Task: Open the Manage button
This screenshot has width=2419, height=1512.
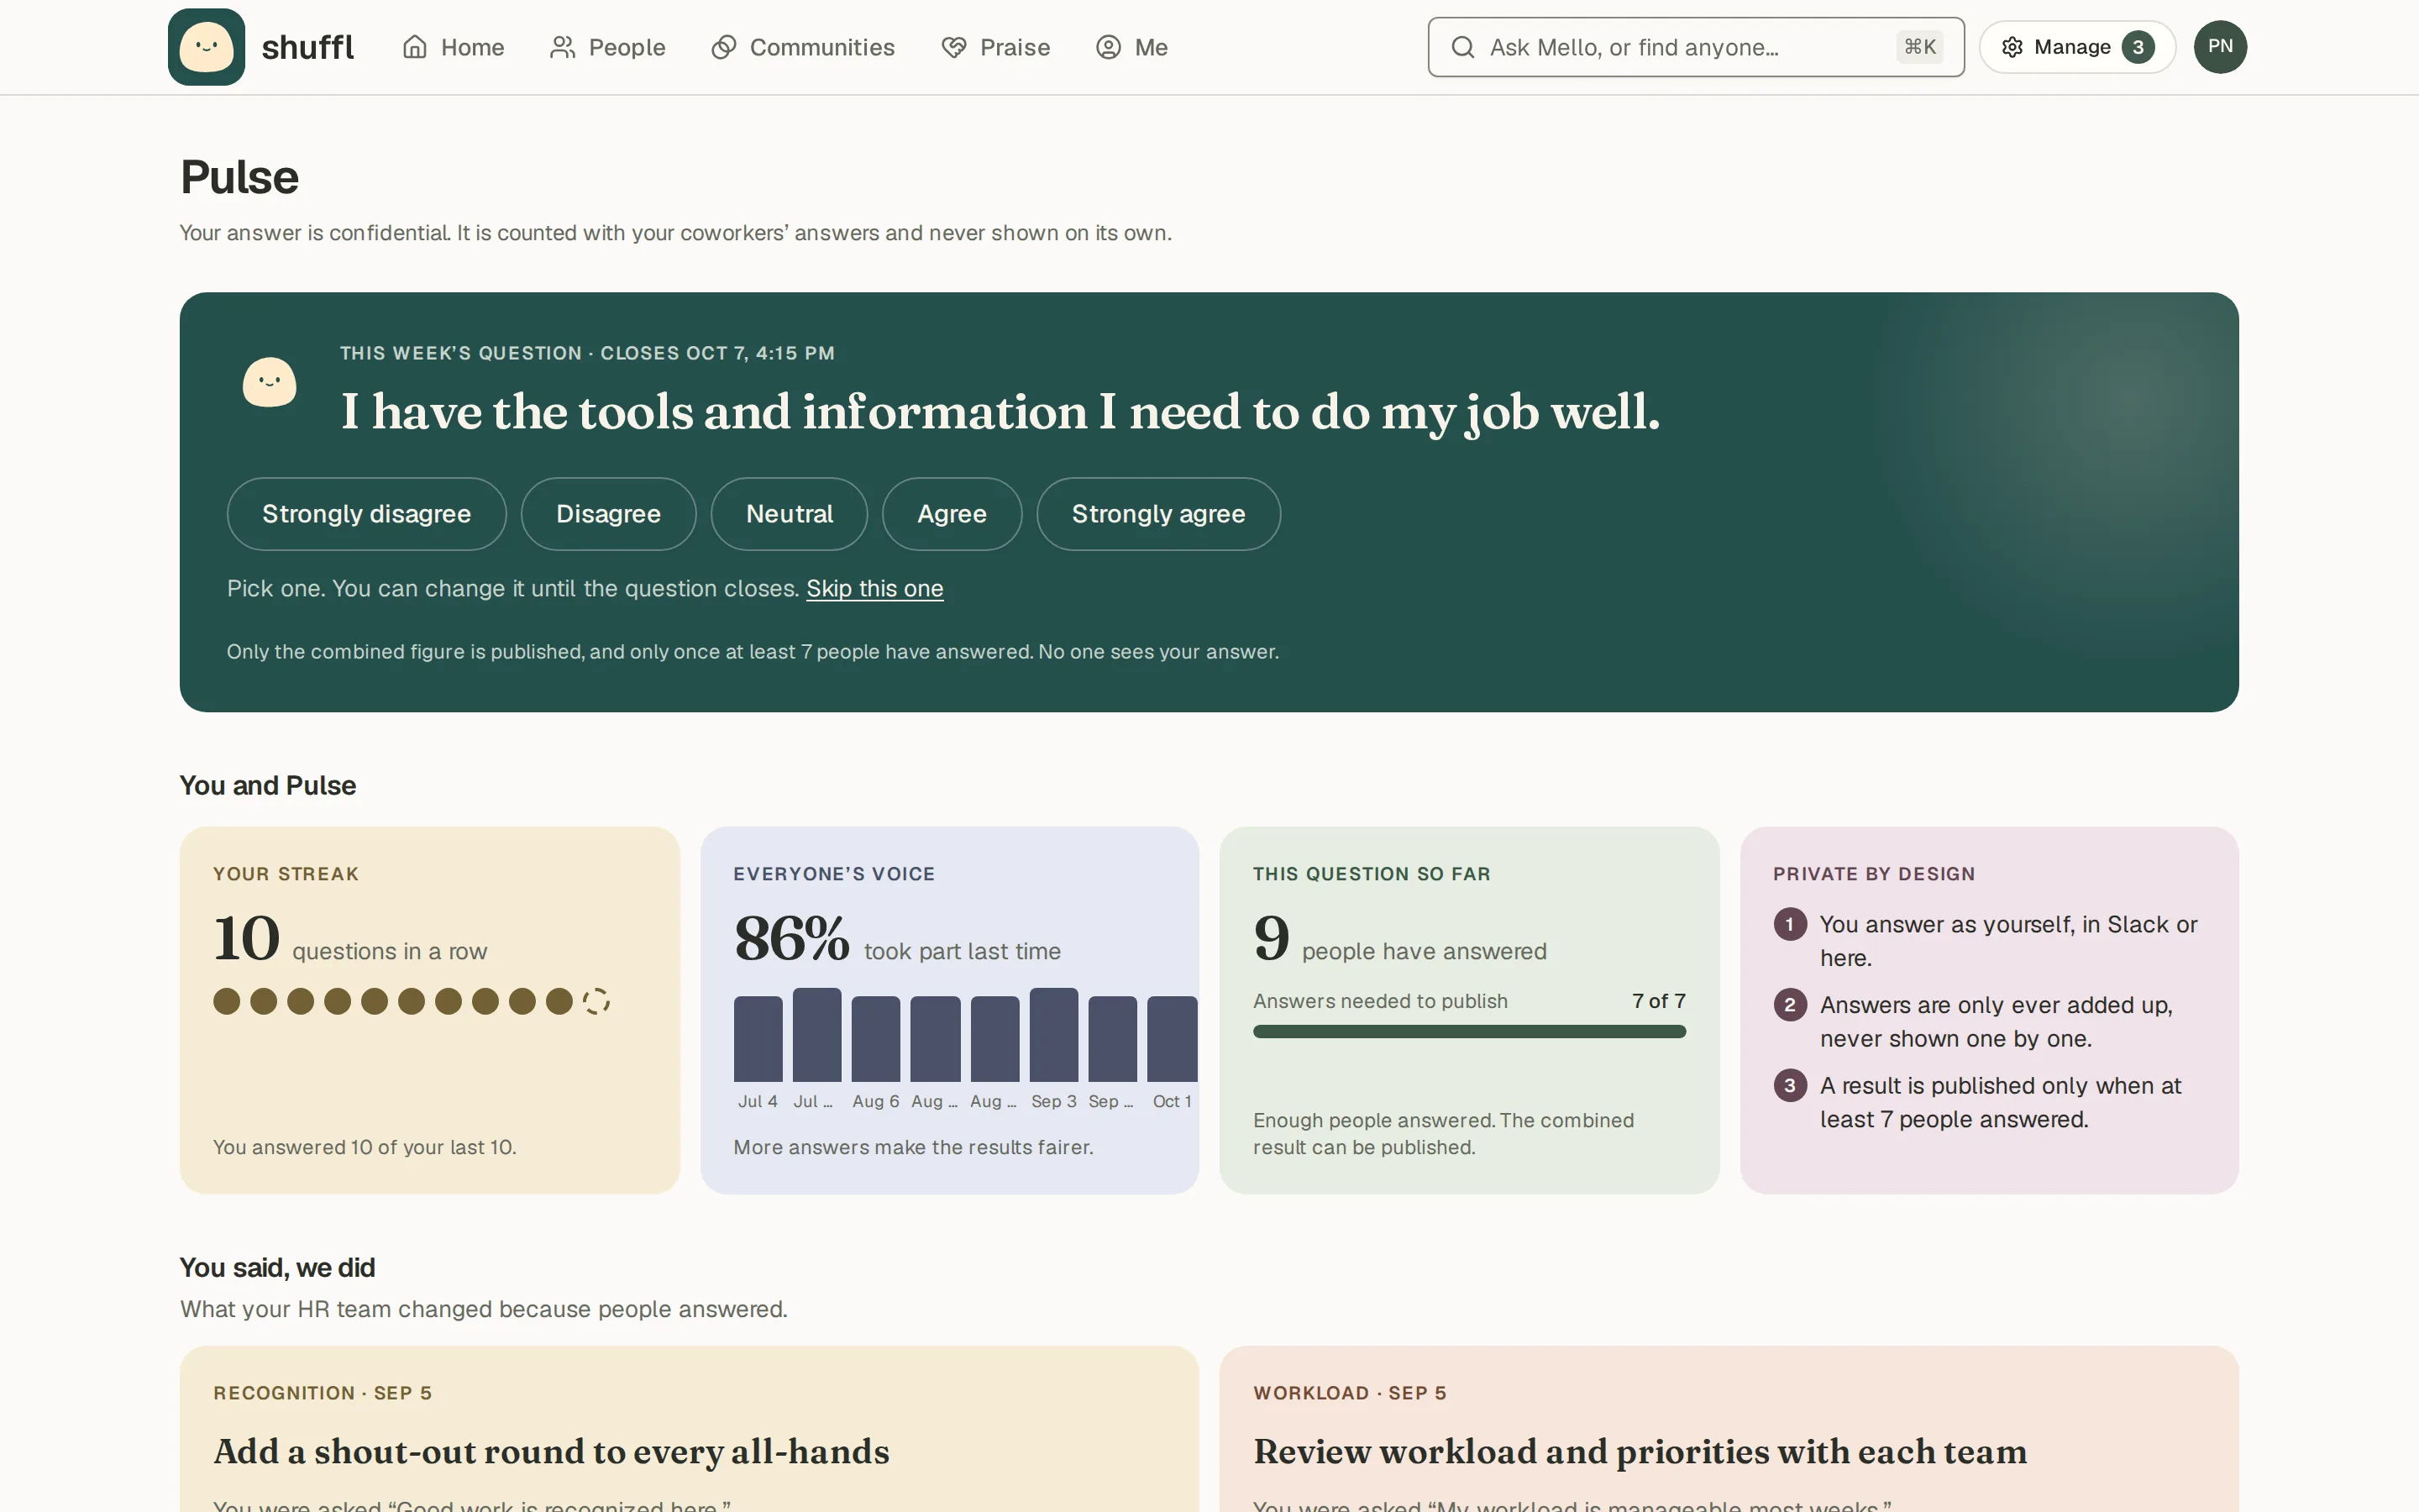Action: tap(2077, 47)
